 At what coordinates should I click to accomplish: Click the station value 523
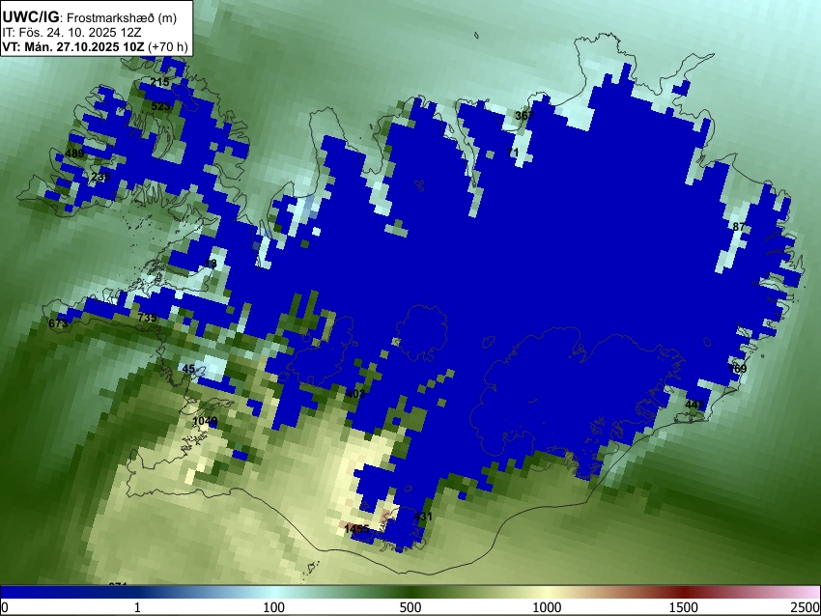pos(160,106)
